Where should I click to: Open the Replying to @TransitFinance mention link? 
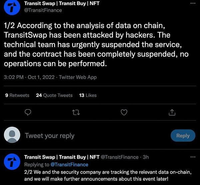click(x=69, y=165)
